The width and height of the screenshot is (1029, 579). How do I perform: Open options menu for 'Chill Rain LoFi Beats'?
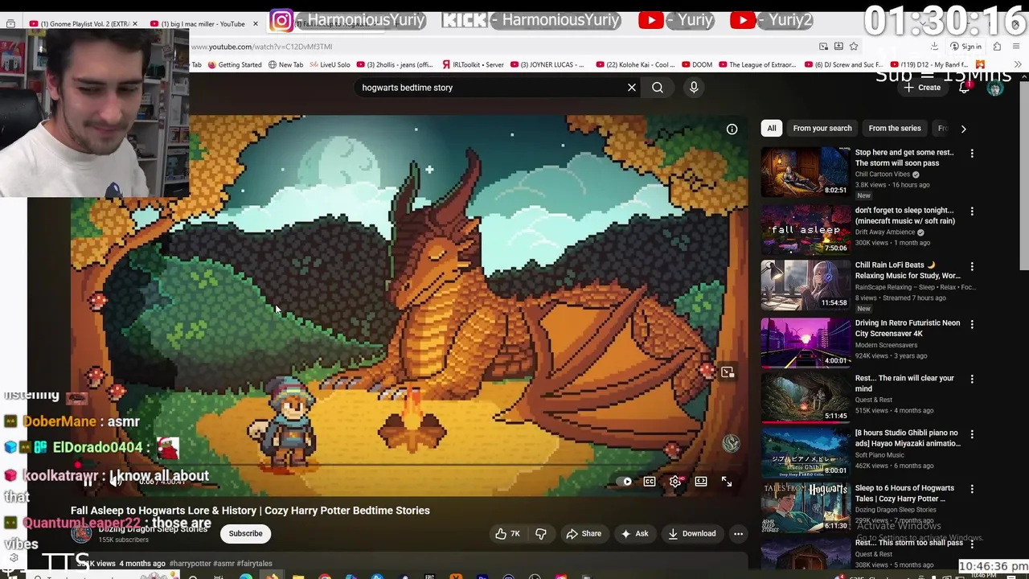[972, 266]
